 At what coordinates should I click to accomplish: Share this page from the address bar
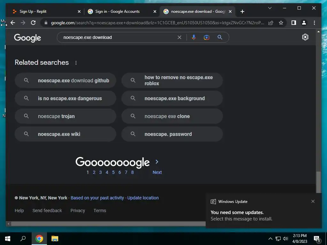click(271, 23)
